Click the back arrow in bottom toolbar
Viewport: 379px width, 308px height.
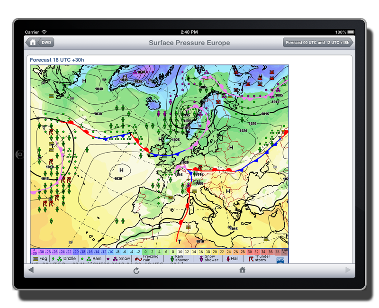tap(31, 270)
